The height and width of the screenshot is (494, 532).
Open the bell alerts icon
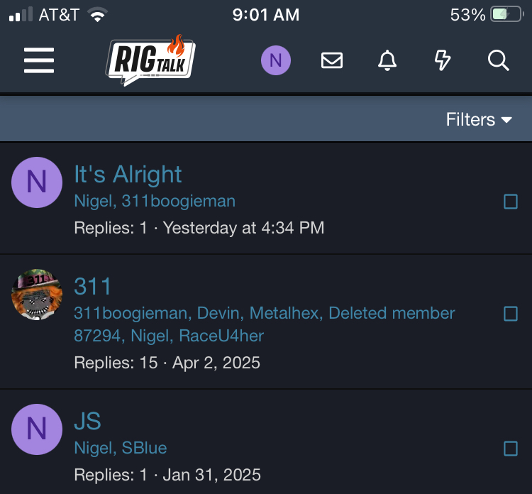(387, 60)
